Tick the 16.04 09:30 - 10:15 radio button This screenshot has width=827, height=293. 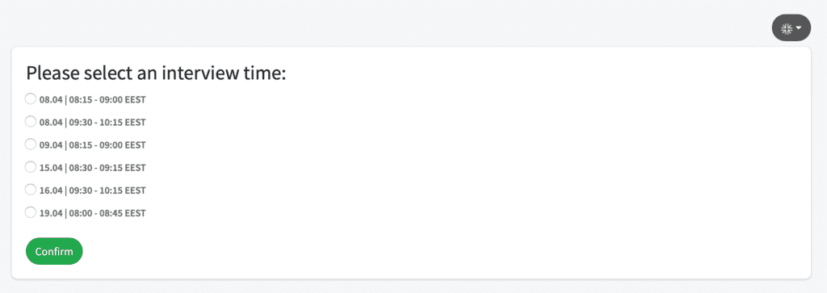tap(31, 189)
